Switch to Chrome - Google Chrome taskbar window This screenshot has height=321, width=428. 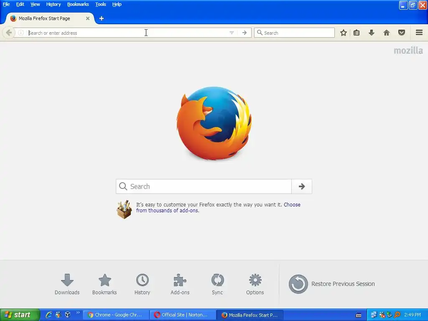pos(116,315)
